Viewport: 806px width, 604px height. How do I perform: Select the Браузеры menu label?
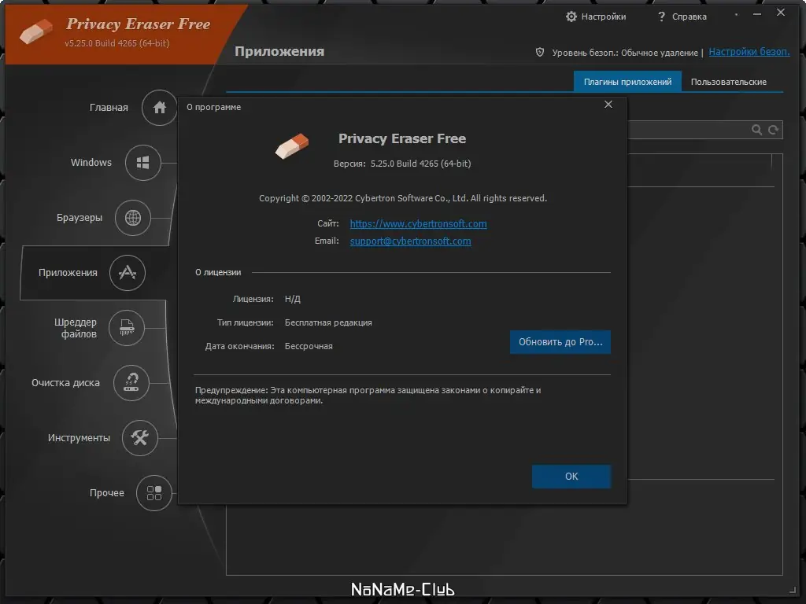[x=79, y=218]
